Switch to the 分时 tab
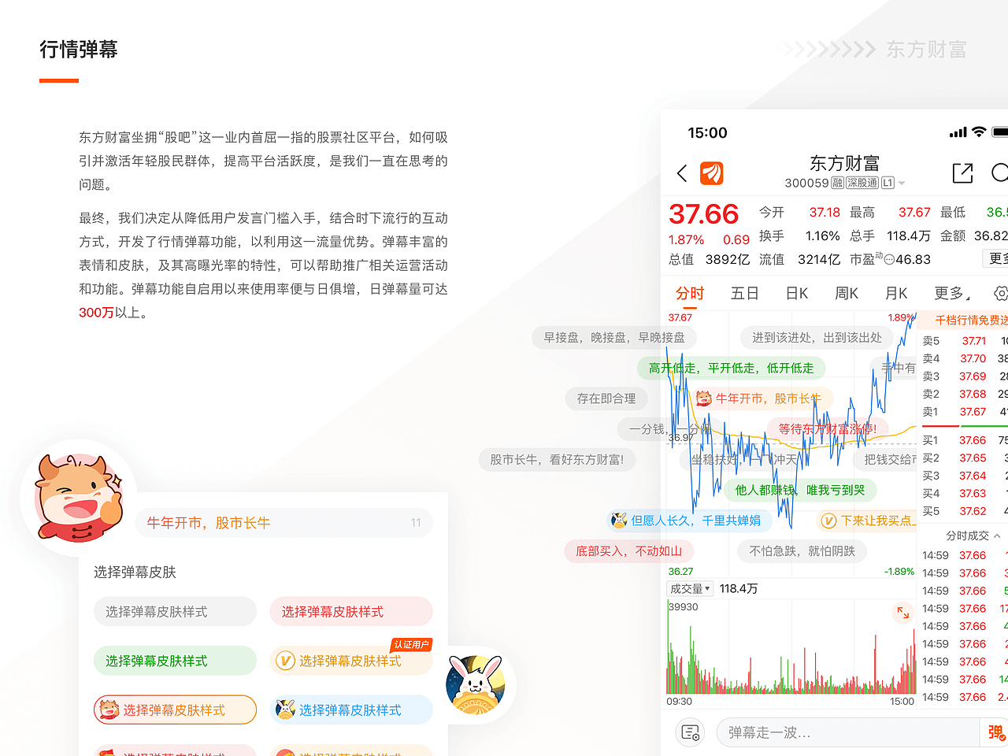Image resolution: width=1008 pixels, height=756 pixels. [x=690, y=293]
